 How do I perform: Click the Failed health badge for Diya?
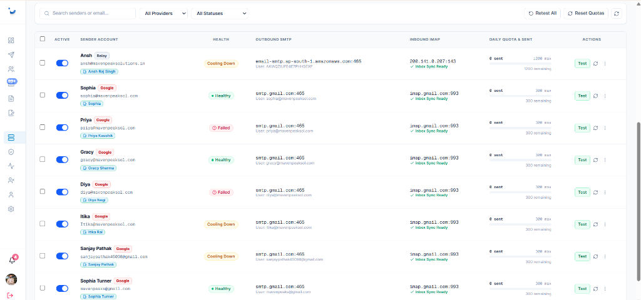pyautogui.click(x=221, y=192)
